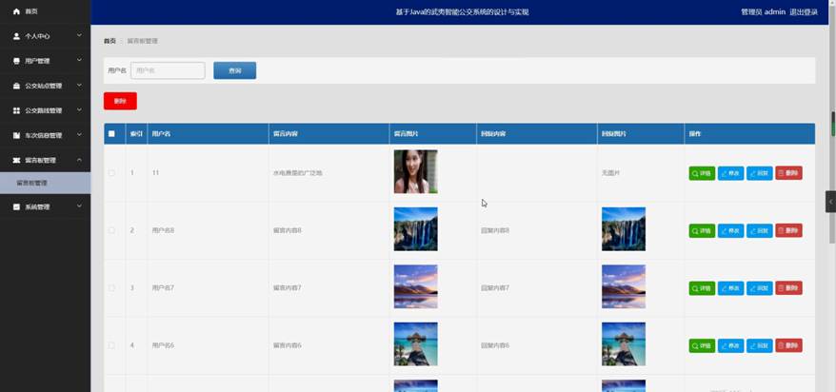Click the 用户名 column header
The height and width of the screenshot is (392, 836).
[208, 134]
